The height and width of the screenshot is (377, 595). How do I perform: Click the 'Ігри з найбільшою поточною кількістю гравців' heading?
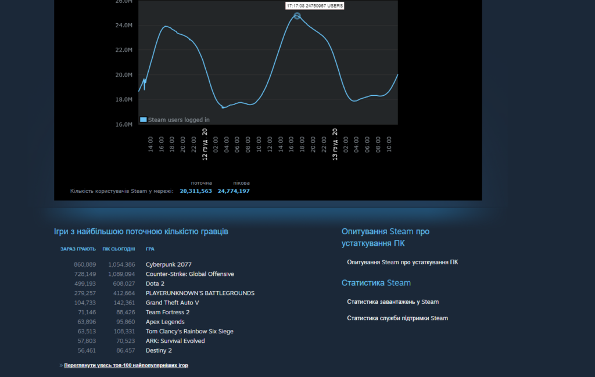click(141, 231)
